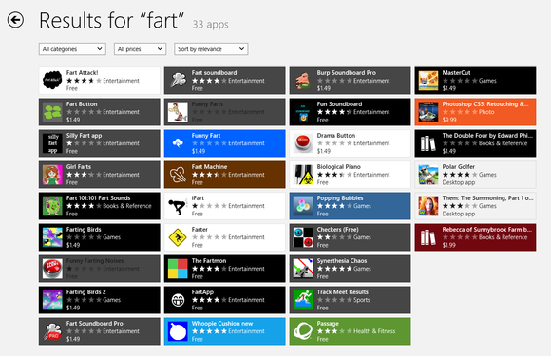Click the Polar Golfer star rating
This screenshot has height=356, width=551.
(x=459, y=175)
